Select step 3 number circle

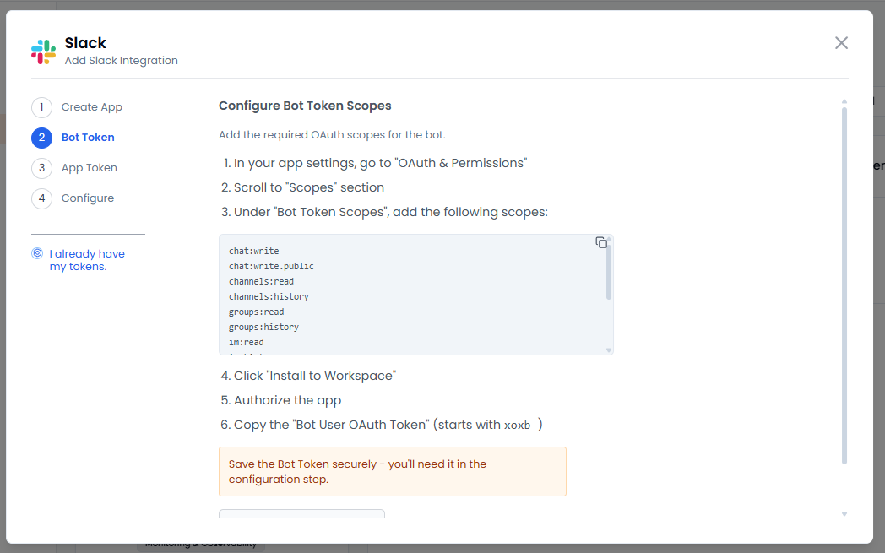pyautogui.click(x=41, y=168)
